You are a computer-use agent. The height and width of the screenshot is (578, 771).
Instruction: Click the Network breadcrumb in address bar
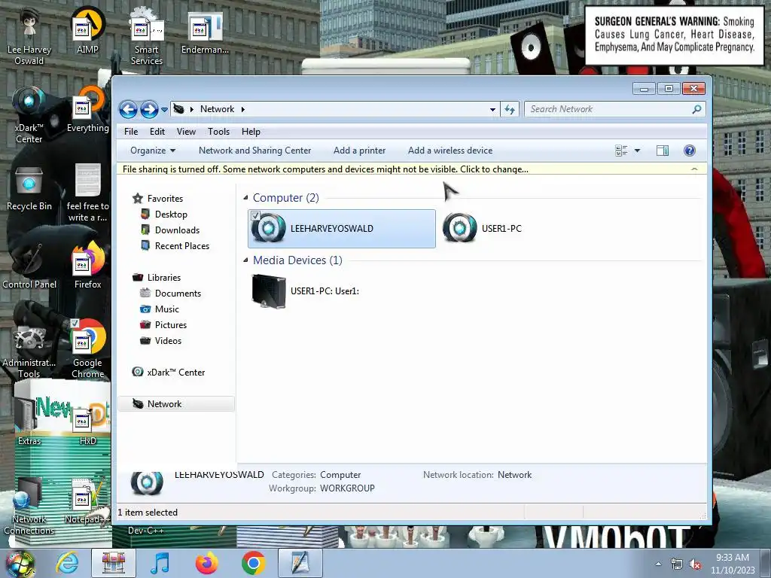tap(217, 109)
